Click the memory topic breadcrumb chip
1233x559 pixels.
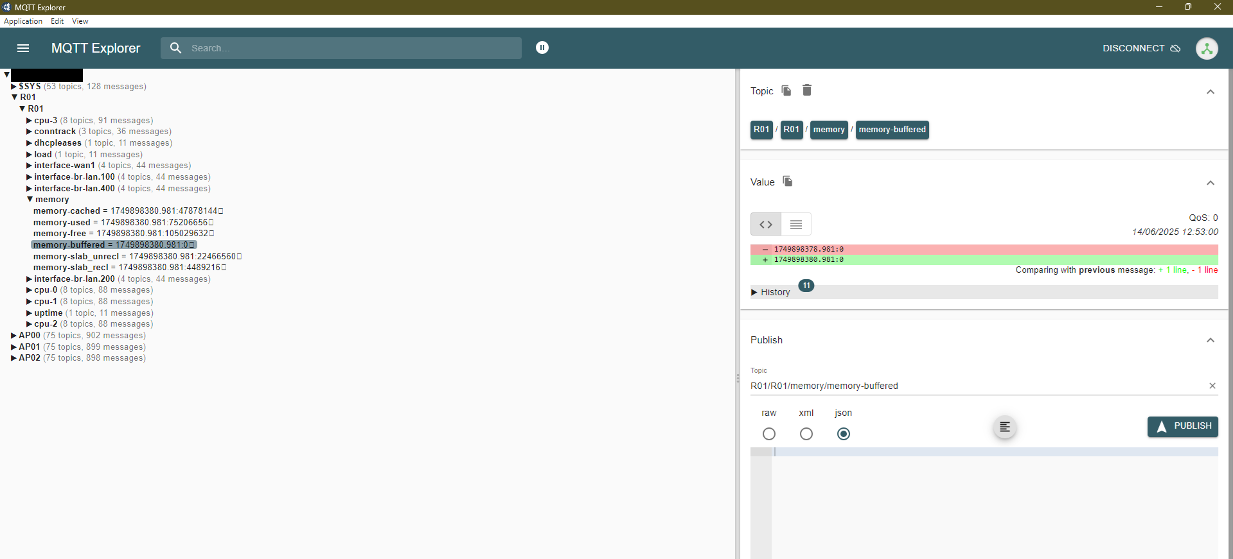(829, 130)
